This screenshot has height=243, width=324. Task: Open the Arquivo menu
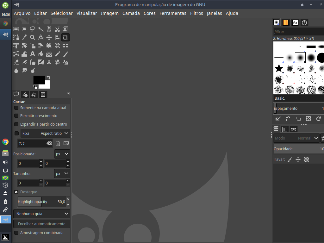[x=22, y=13]
